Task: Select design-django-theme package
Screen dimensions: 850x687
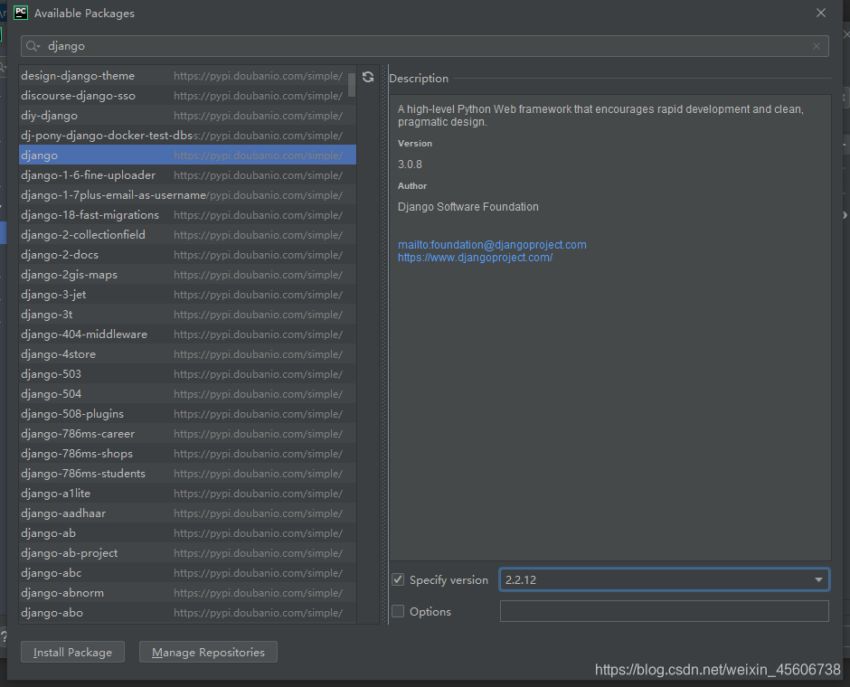Action: point(187,76)
